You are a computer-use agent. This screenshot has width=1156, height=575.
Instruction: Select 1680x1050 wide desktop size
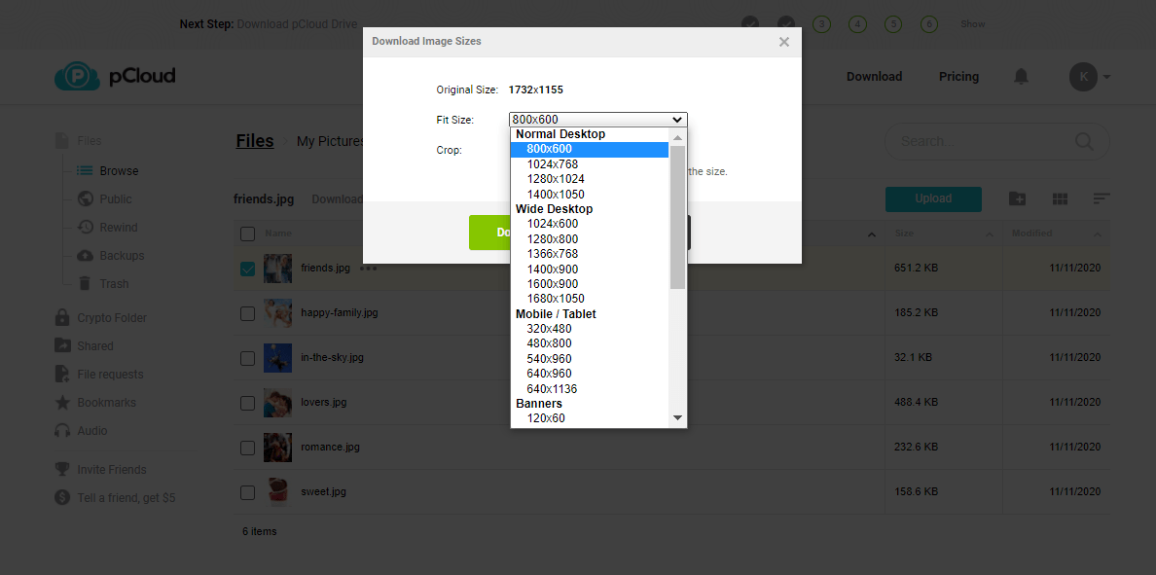590,299
